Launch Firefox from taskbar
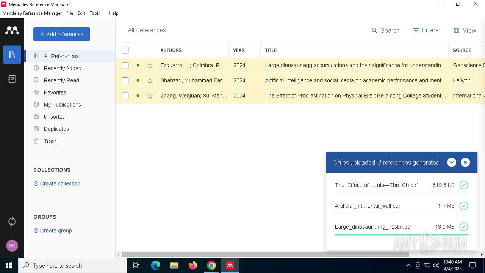The width and height of the screenshot is (485, 273). pyautogui.click(x=193, y=265)
